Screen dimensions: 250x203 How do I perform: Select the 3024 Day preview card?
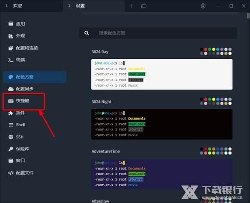point(162,74)
